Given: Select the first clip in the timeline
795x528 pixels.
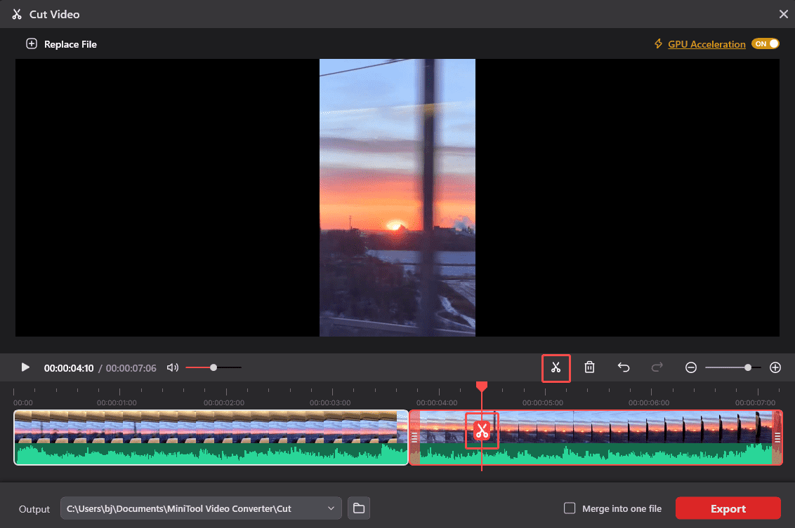Looking at the screenshot, I should pyautogui.click(x=211, y=438).
